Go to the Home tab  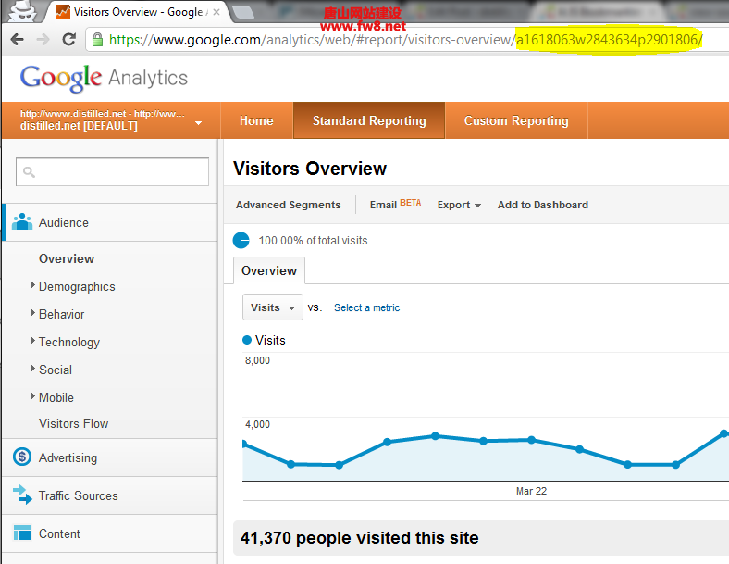click(256, 120)
